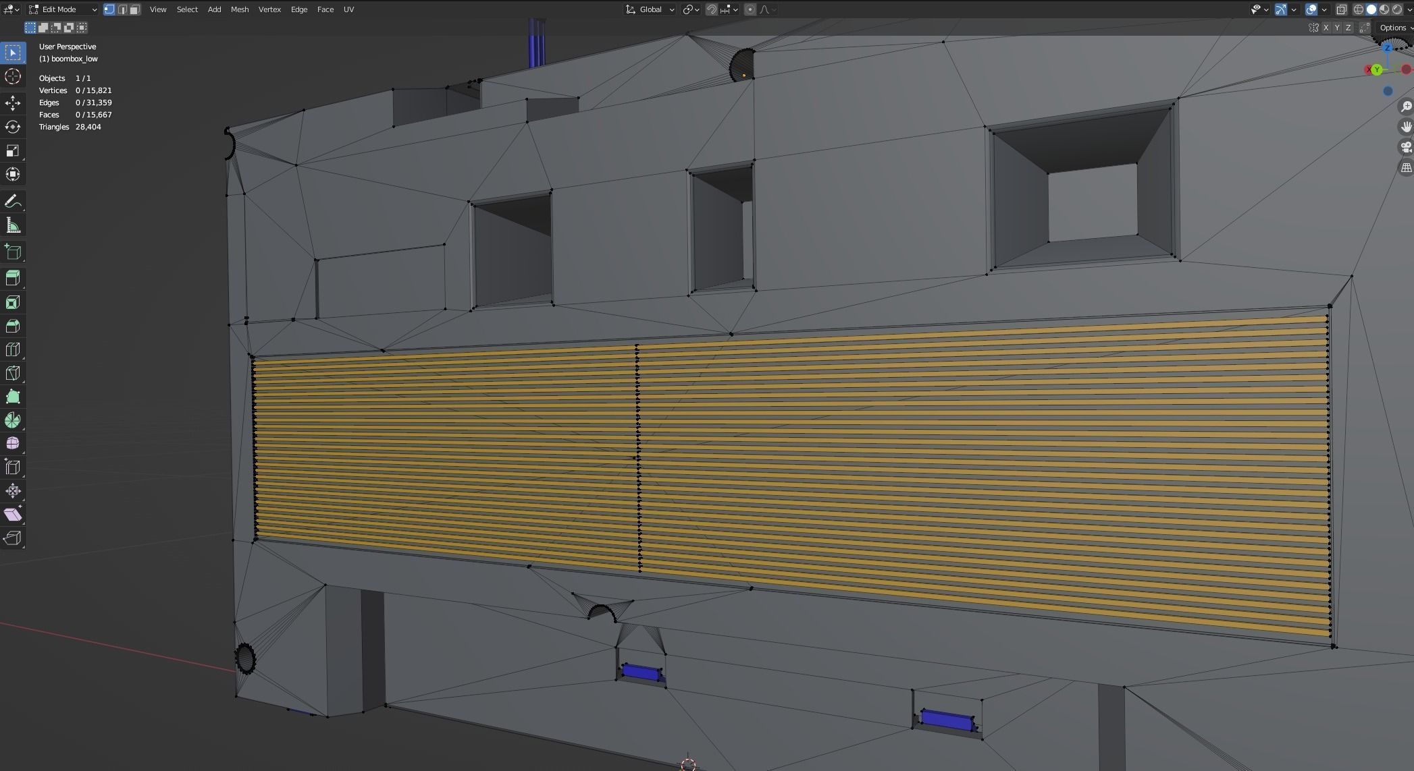Select the Bevel tool
This screenshot has height=771, width=1414.
pos(13,326)
